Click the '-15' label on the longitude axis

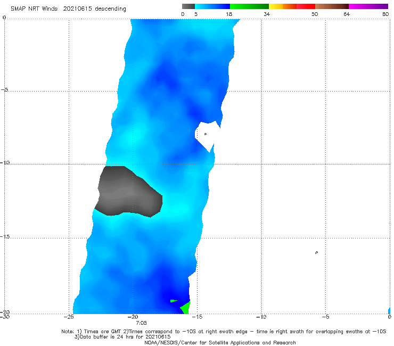(197, 317)
